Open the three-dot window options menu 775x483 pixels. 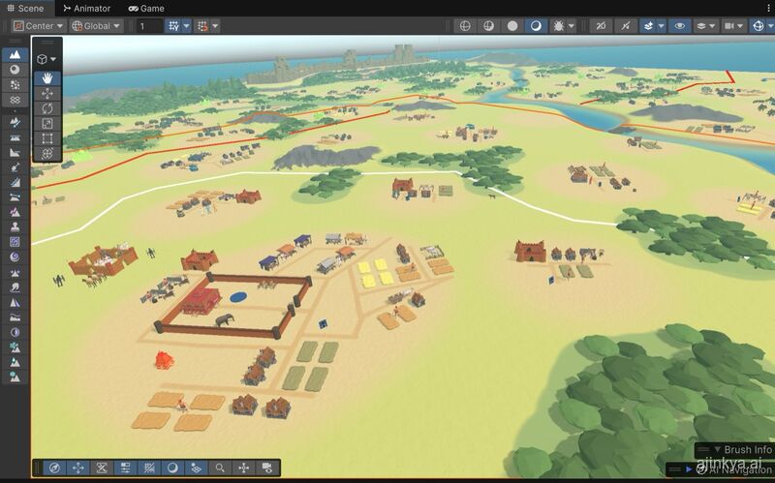pyautogui.click(x=768, y=9)
